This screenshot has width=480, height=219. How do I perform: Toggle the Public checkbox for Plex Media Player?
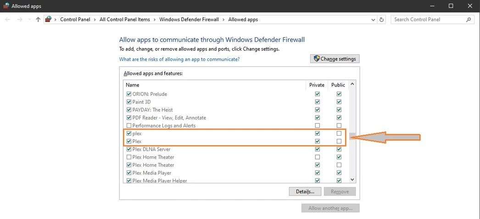tap(339, 173)
